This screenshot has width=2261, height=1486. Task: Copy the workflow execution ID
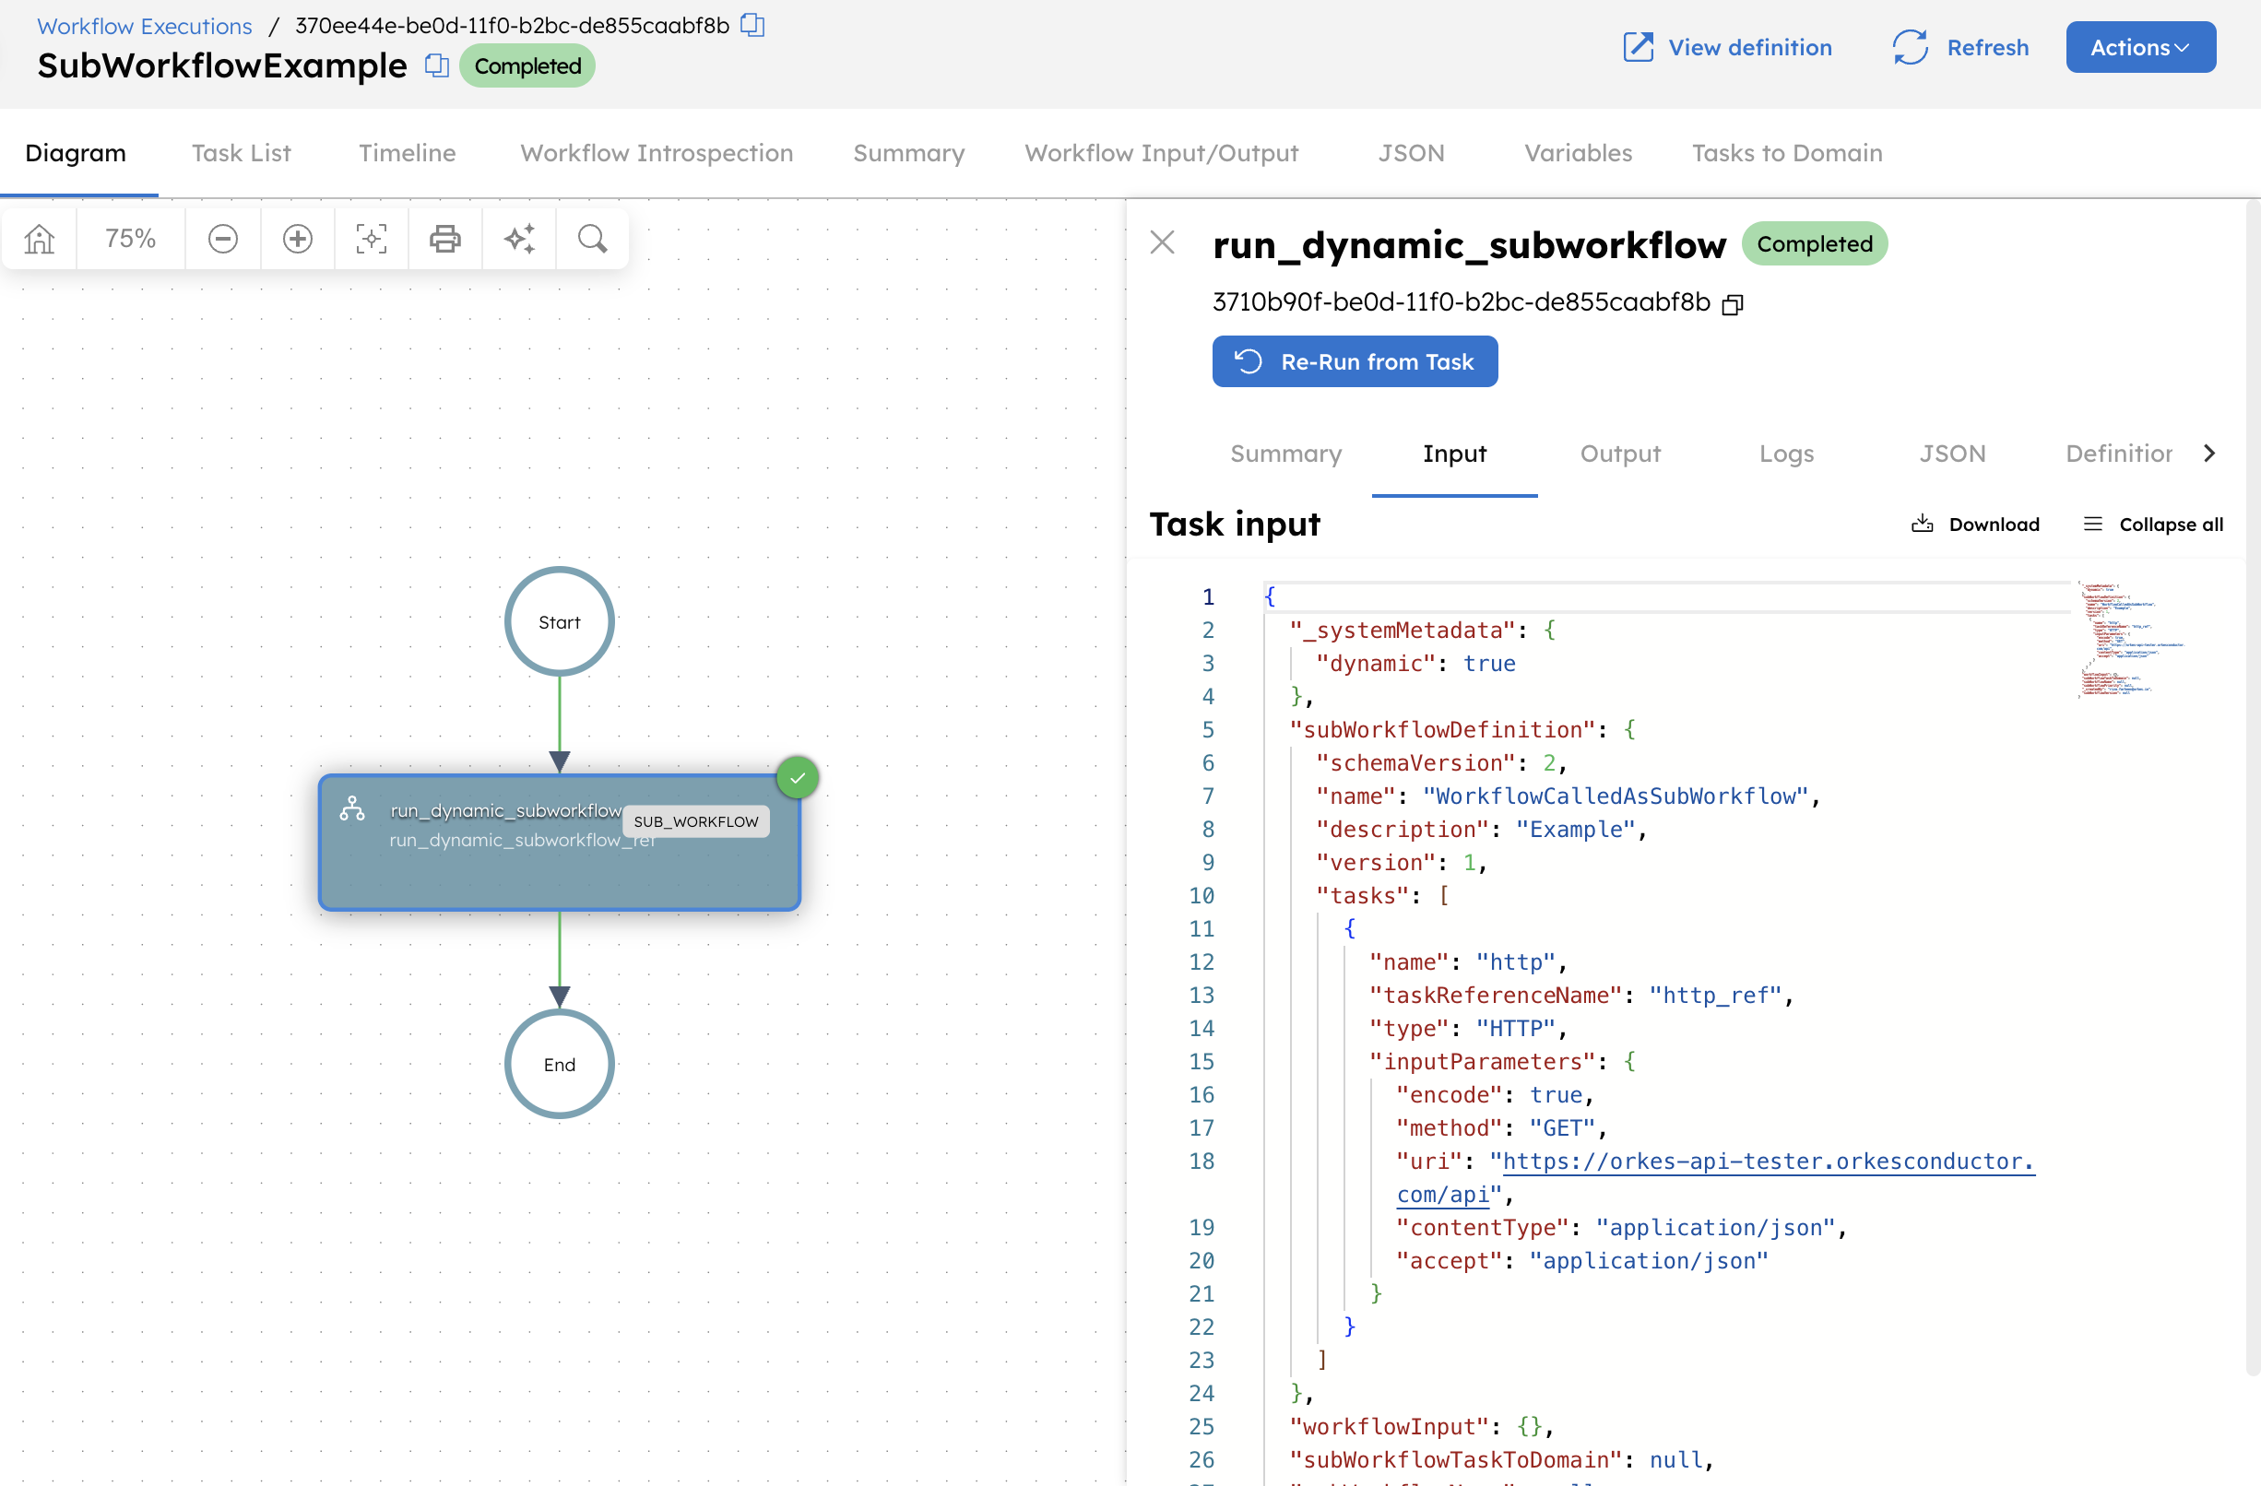[x=752, y=26]
